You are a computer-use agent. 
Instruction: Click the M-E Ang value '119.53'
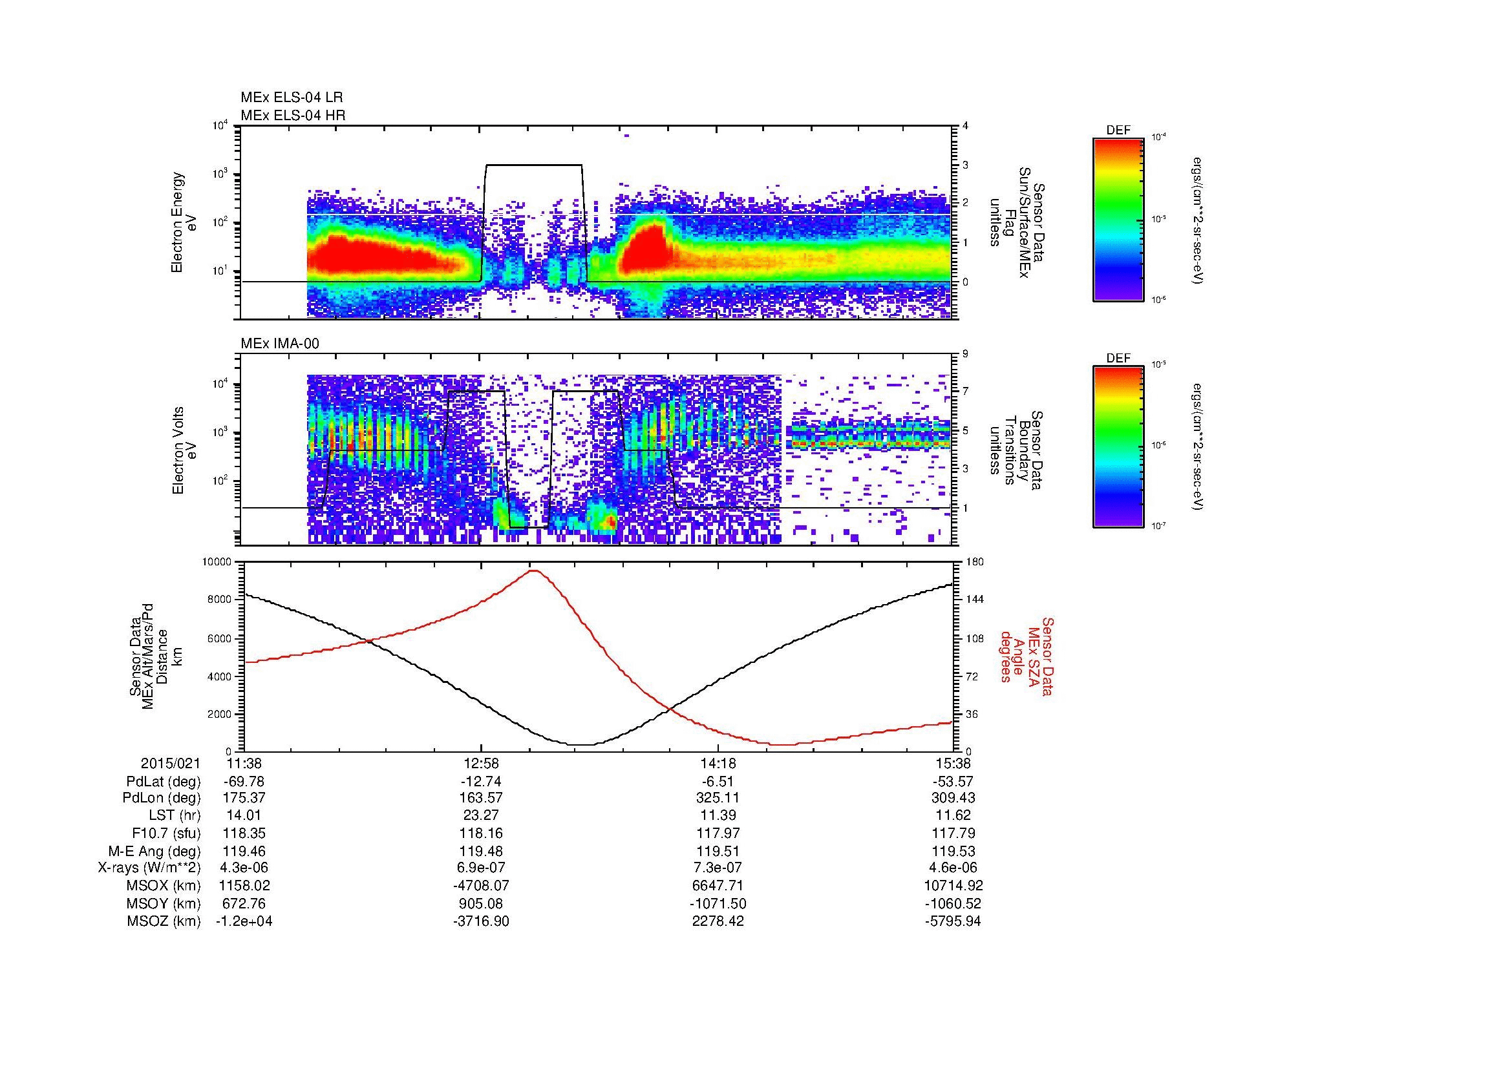[x=953, y=851]
